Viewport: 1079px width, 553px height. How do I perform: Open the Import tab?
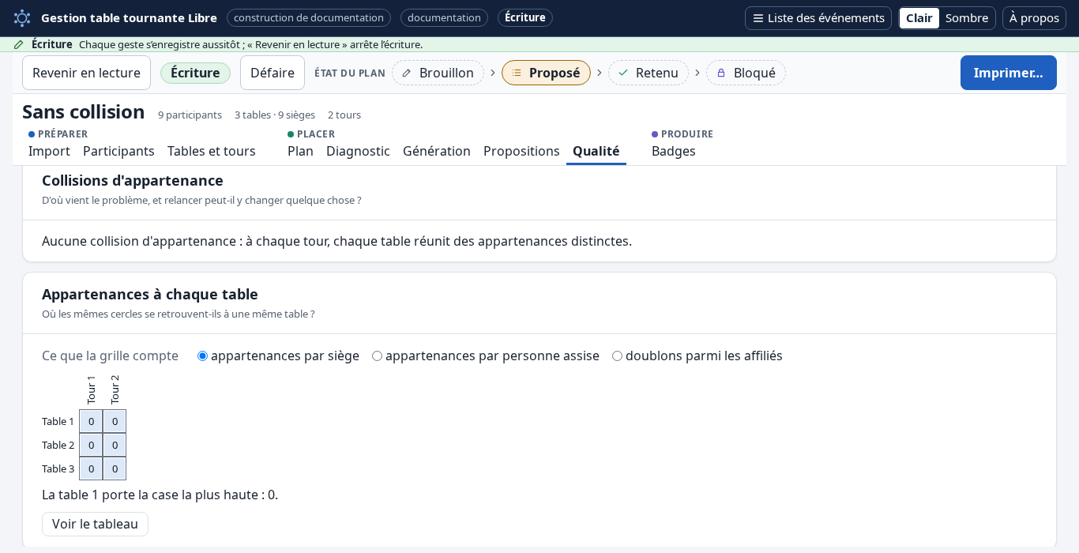49,151
